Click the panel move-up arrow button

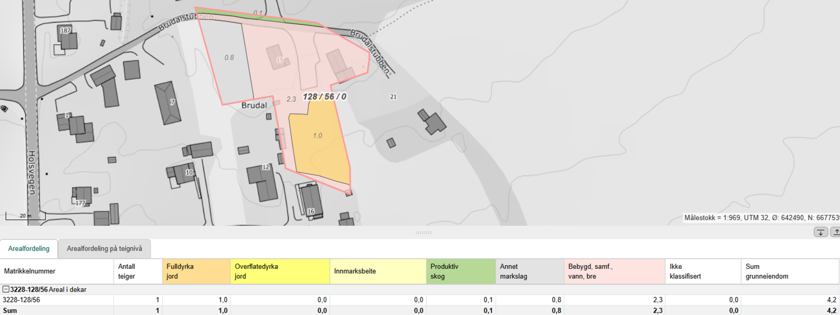(x=835, y=232)
